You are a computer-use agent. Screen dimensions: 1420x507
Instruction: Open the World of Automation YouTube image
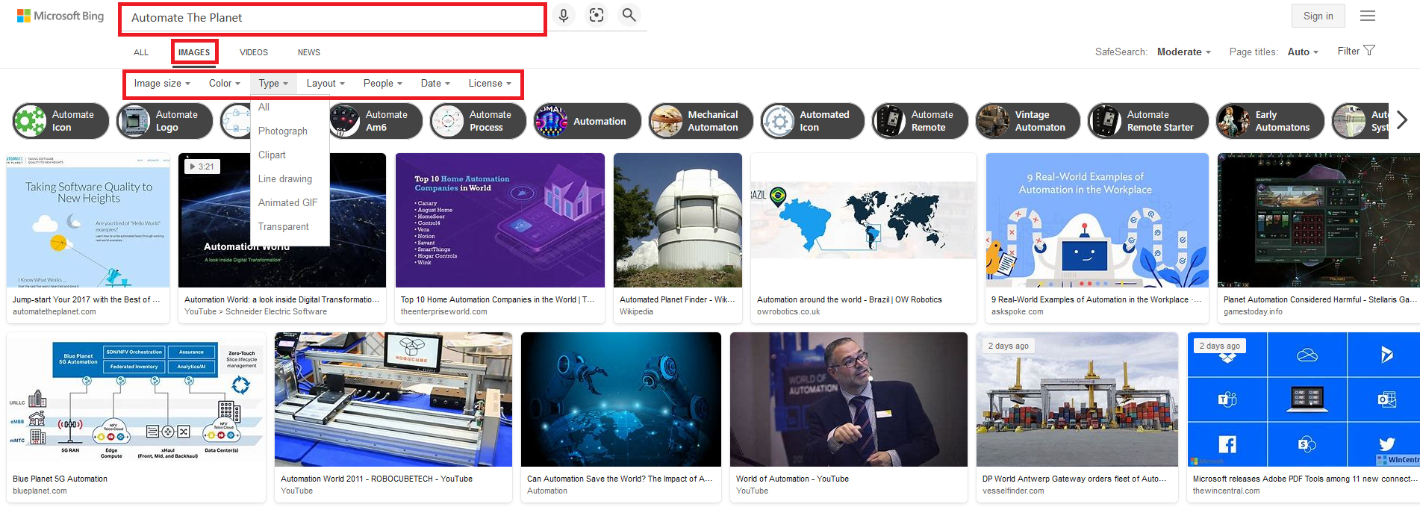849,399
